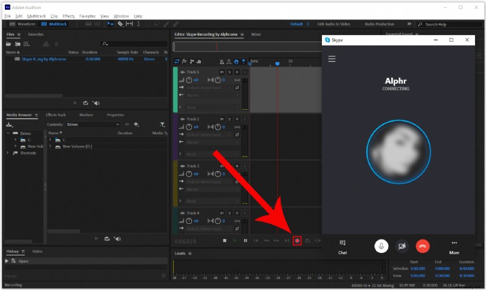Solo Track 2 with S button
486x290 pixels.
[230, 119]
